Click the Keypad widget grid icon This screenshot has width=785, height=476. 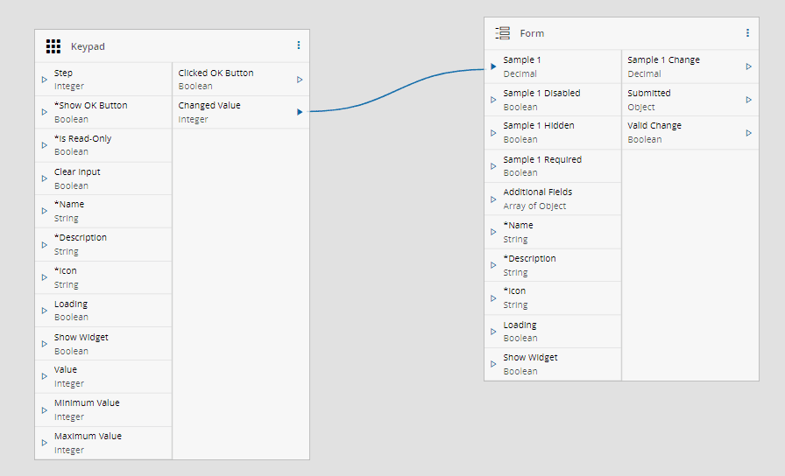[x=53, y=45]
